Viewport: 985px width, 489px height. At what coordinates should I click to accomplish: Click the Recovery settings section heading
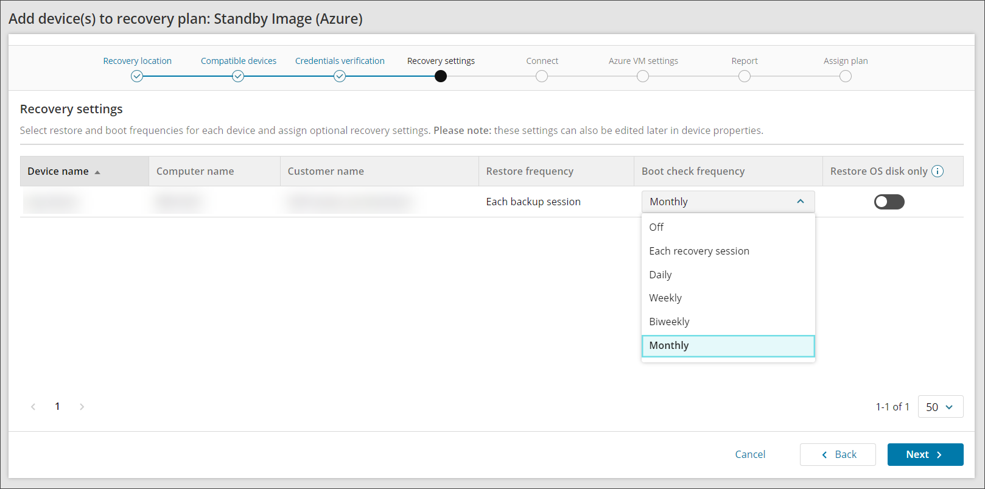pyautogui.click(x=71, y=109)
